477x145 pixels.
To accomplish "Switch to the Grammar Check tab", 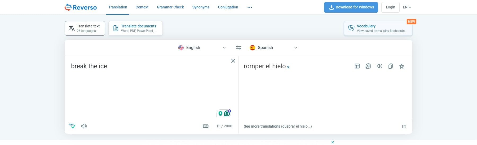I will point(170,7).
